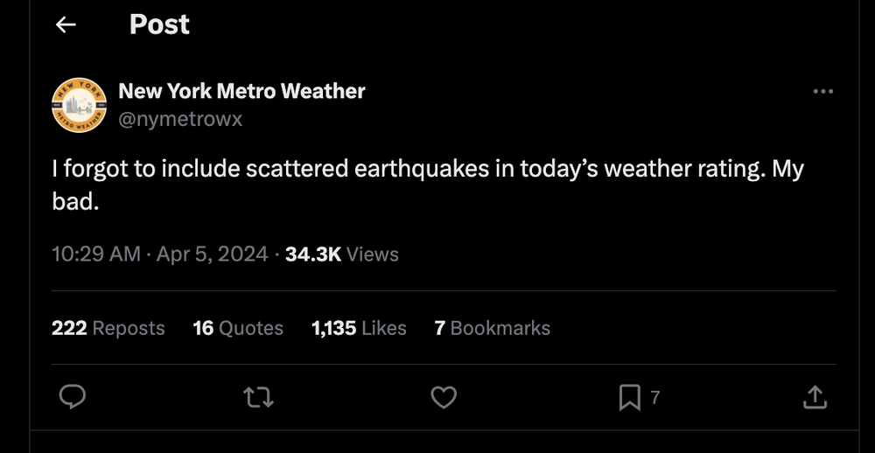Open the share icon menu
875x453 pixels.
click(815, 398)
